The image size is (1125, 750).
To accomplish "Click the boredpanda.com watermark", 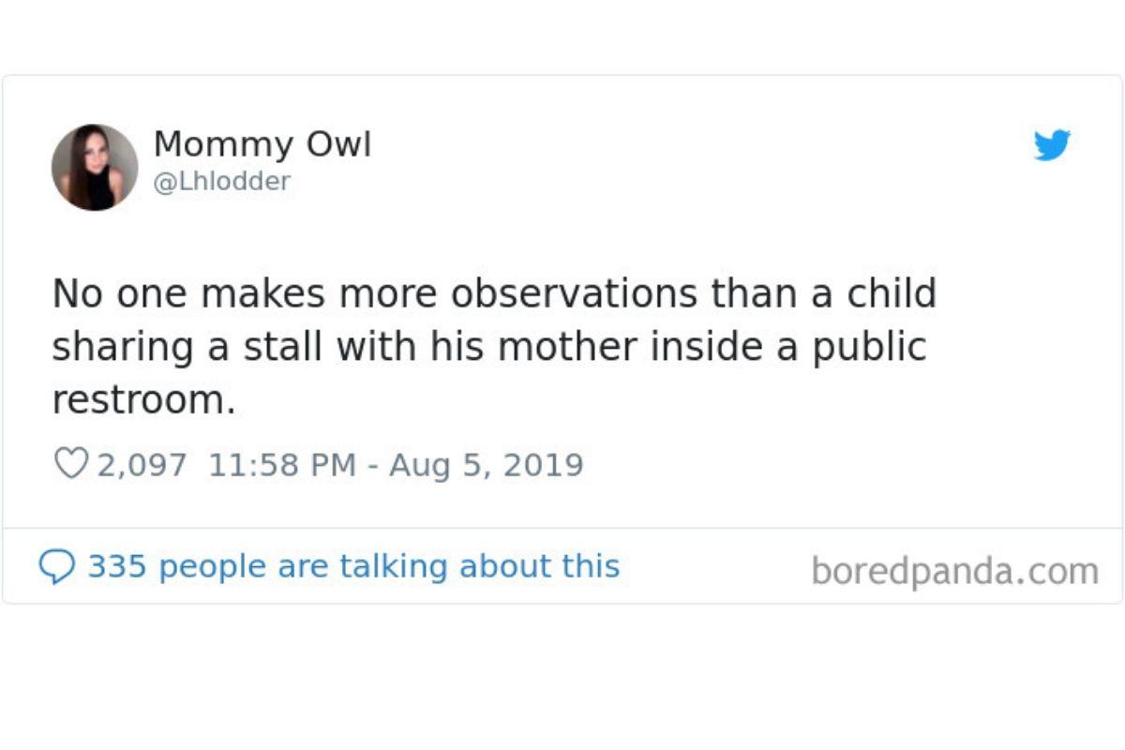I will [x=954, y=570].
